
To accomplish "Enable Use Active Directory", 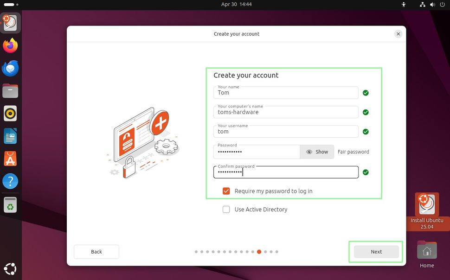I will click(226, 209).
